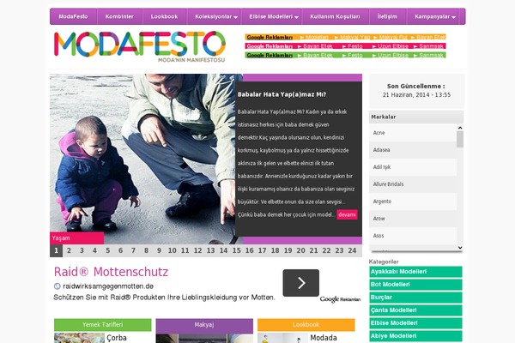This screenshot has width=515, height=343.
Task: Open the İletişim nav item
Action: [387, 16]
